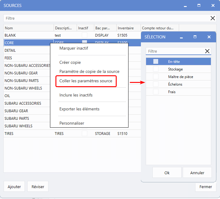The width and height of the screenshot is (220, 199).
Task: Enable the Stockage checkbox
Action: click(x=155, y=69)
